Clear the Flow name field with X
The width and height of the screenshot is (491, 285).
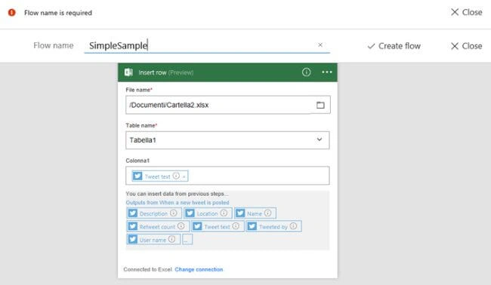320,45
